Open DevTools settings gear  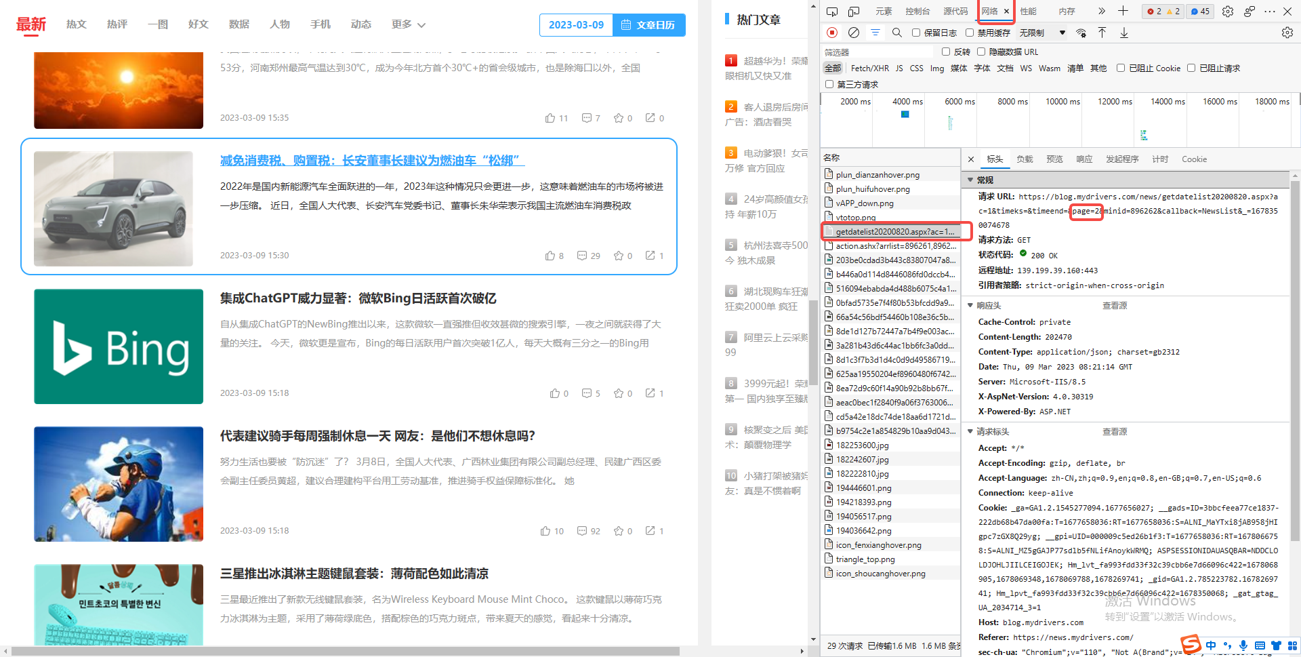[1228, 11]
